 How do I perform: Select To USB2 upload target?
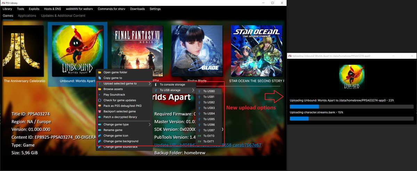point(208,102)
